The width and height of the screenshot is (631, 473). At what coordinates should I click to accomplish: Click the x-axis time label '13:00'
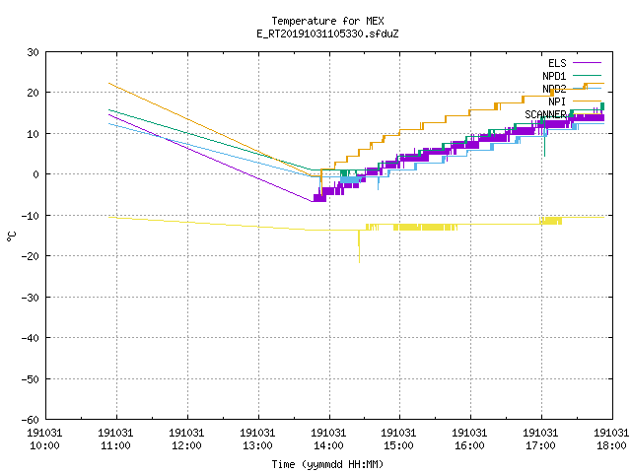coord(257,445)
